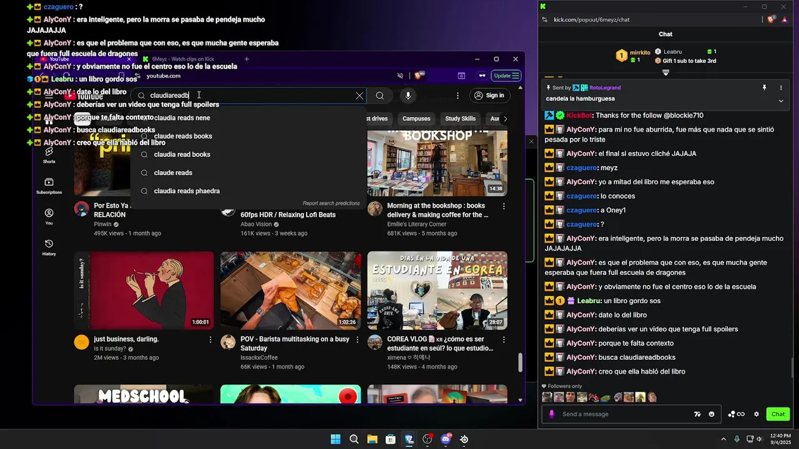The image size is (799, 449).
Task: Click the green Chat send button
Action: pos(778,414)
